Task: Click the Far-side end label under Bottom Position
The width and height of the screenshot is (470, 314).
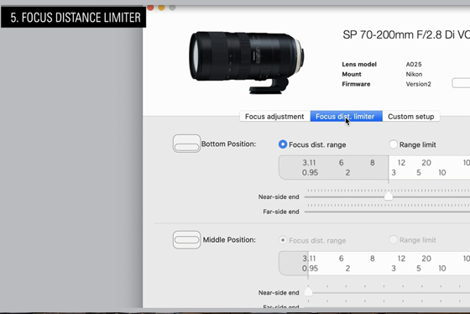Action: pyautogui.click(x=281, y=212)
